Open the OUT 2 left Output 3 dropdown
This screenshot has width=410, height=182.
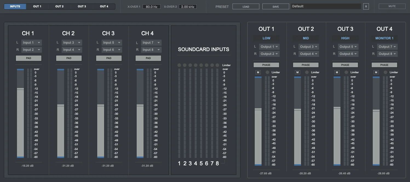pyautogui.click(x=308, y=46)
